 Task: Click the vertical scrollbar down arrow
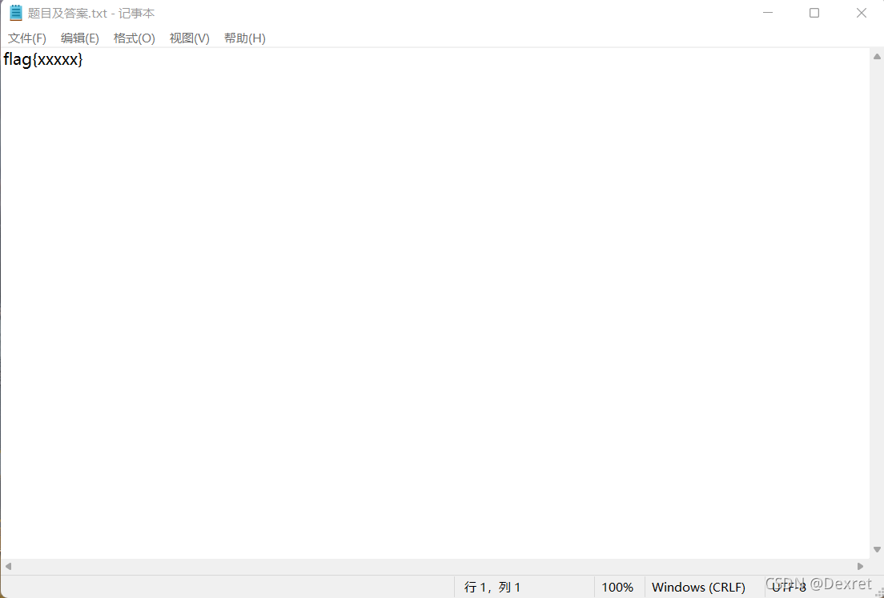click(x=877, y=549)
